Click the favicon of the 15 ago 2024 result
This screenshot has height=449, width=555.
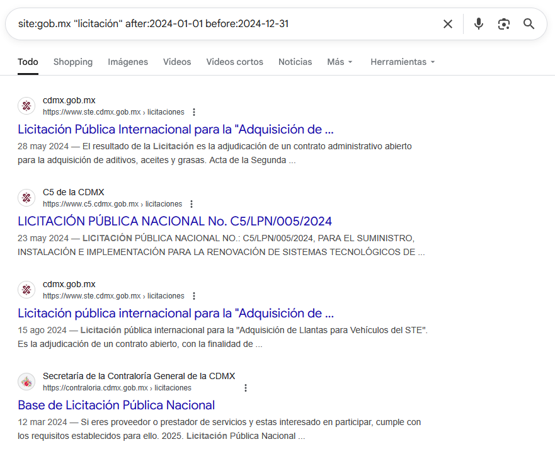(26, 290)
